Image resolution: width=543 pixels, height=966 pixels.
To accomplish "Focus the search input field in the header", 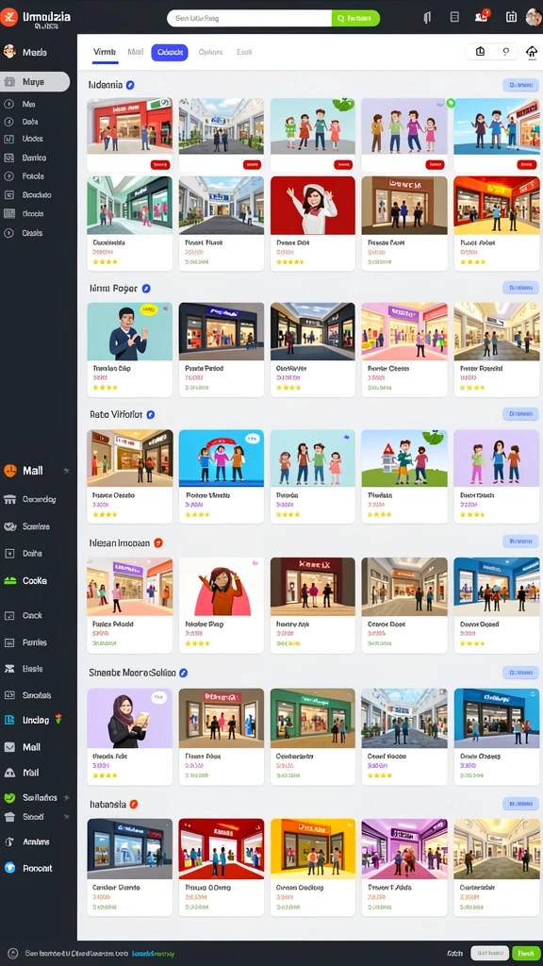I will click(x=249, y=18).
